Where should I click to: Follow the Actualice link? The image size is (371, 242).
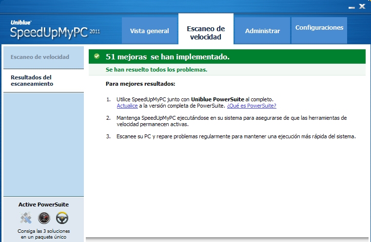click(x=127, y=106)
